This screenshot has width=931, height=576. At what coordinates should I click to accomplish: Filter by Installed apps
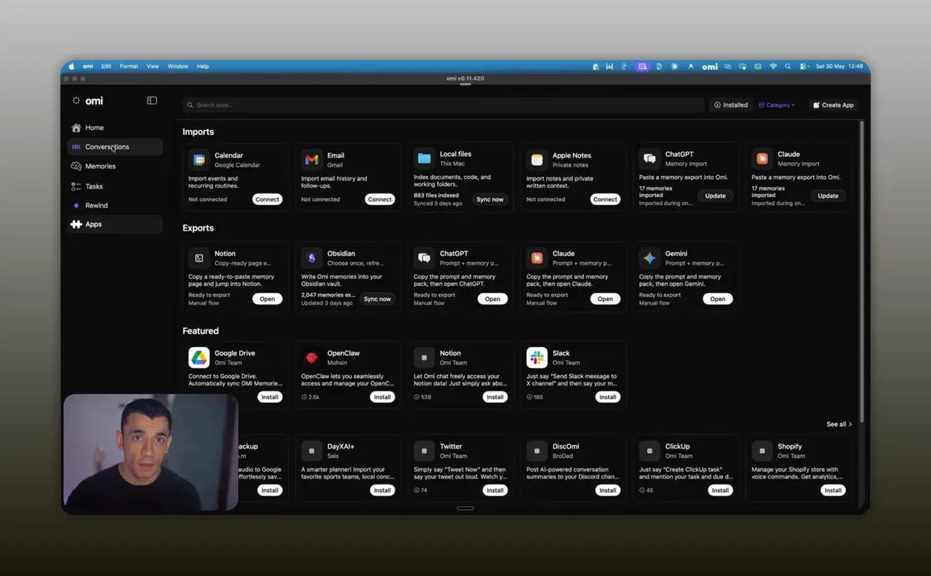(x=731, y=105)
